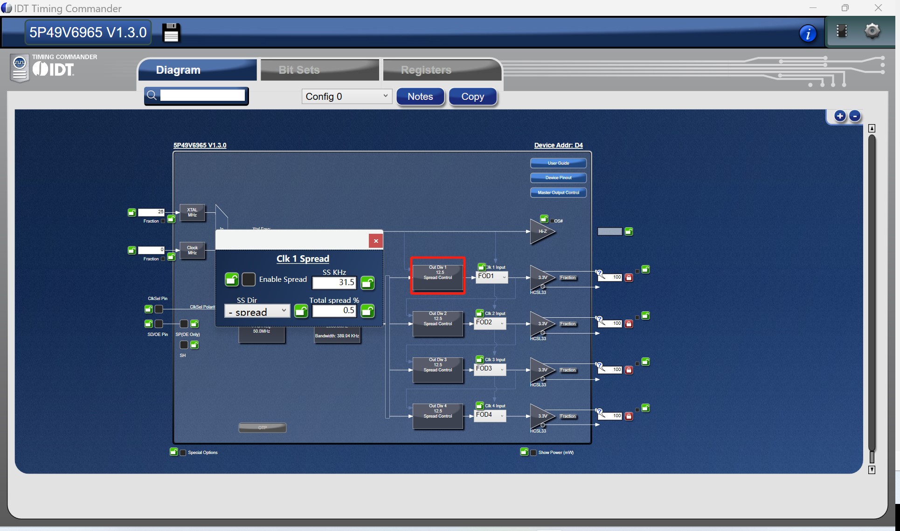Toggle the lock beside the SS Dir dropdown
900x531 pixels.
301,311
